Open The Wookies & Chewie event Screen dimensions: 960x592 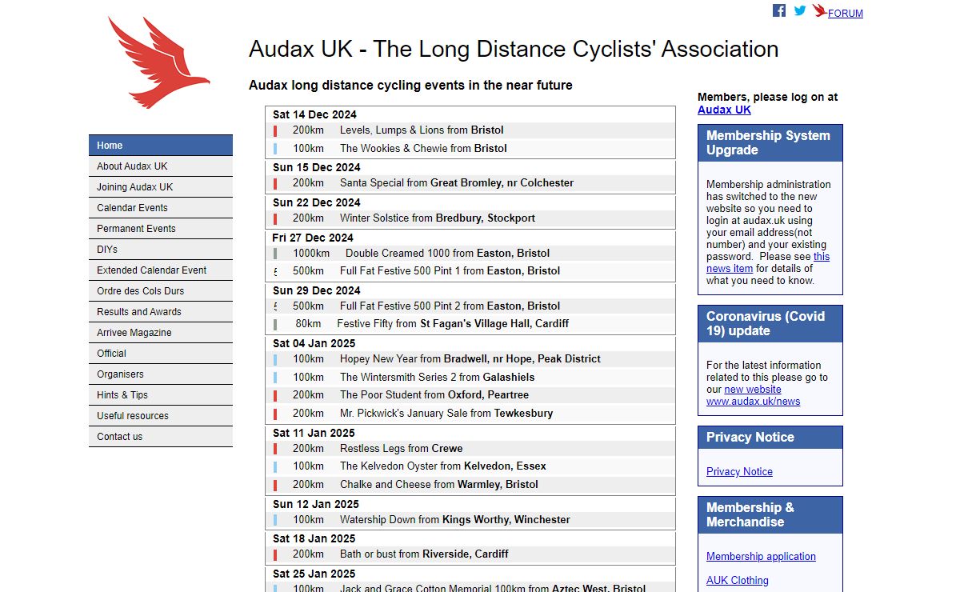[x=470, y=148]
